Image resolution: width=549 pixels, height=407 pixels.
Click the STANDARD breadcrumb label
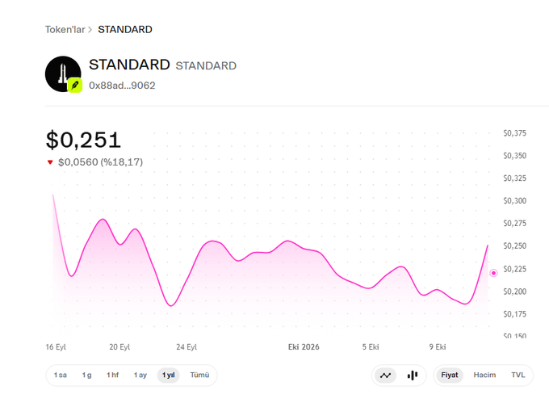click(125, 29)
